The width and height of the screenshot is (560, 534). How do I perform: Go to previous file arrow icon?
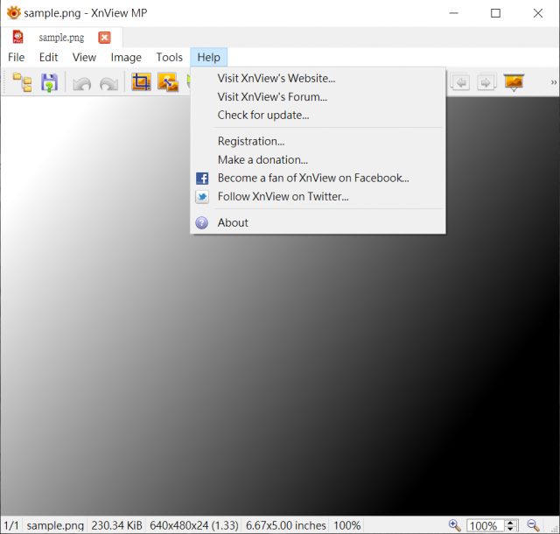460,82
